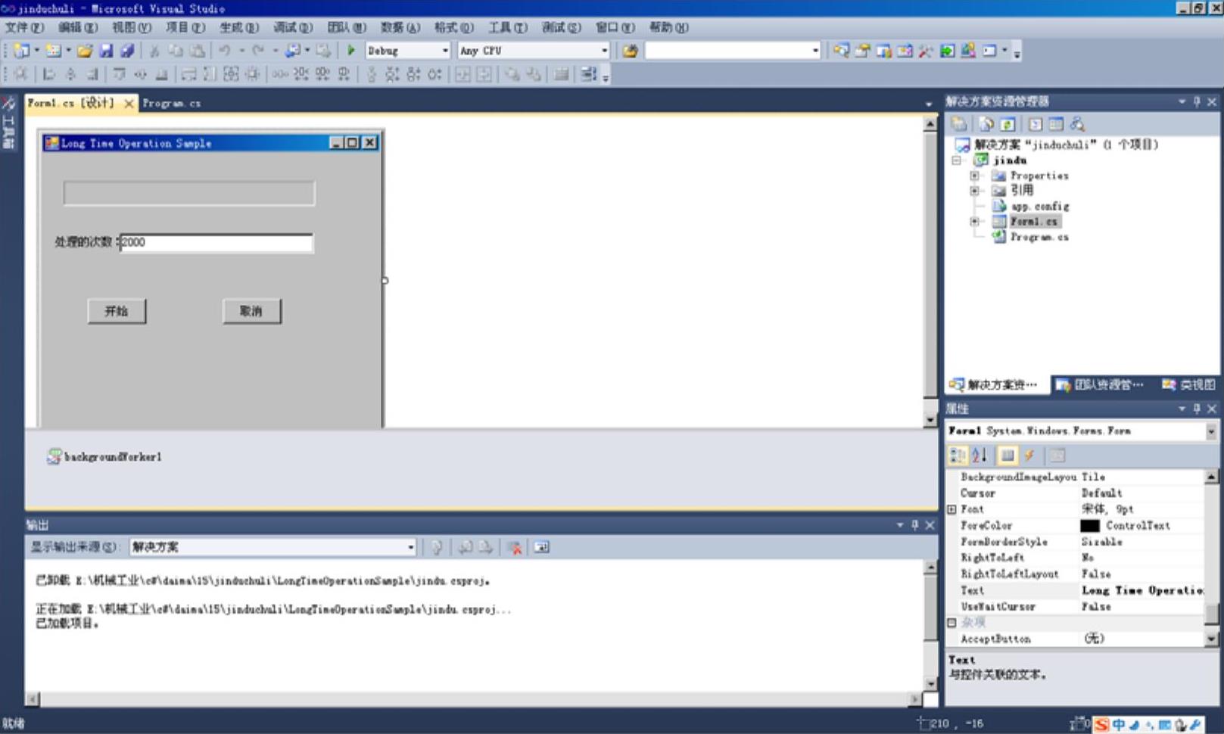Open the 帮助 (Help) menu

coord(668,28)
